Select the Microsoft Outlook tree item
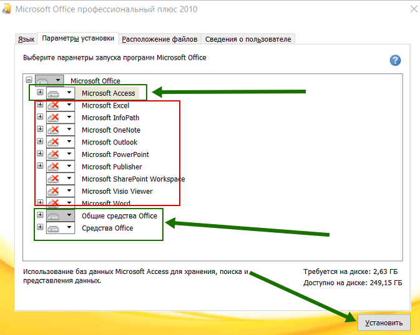This screenshot has width=420, height=335. coord(109,142)
